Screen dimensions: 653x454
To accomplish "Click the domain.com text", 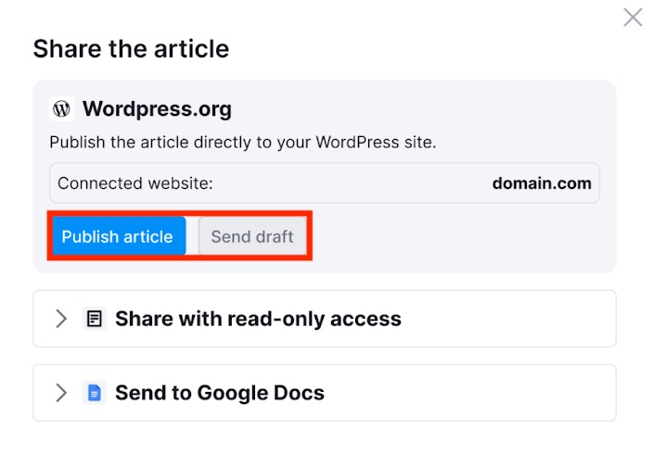I will (542, 183).
